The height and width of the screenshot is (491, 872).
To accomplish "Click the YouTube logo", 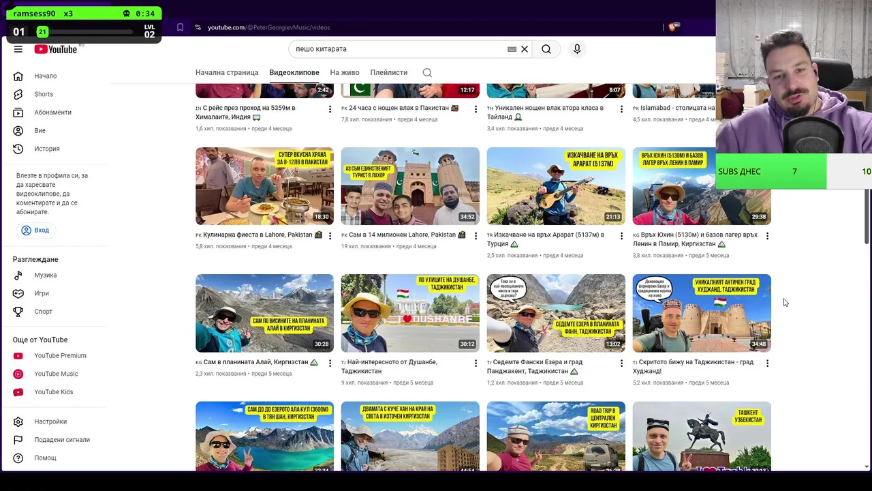I will tap(56, 49).
